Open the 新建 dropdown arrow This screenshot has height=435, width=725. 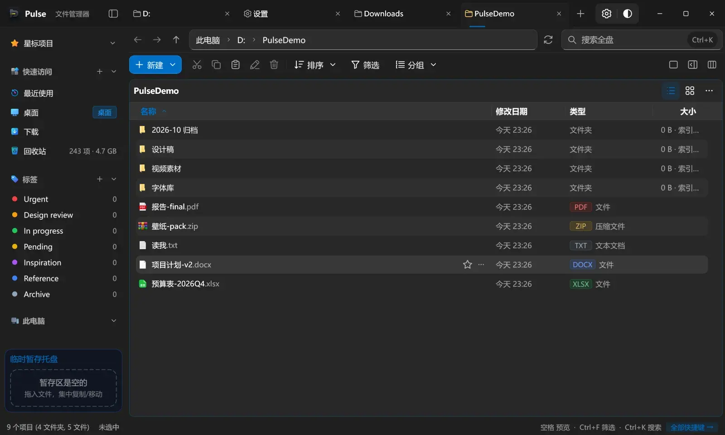[x=173, y=65]
